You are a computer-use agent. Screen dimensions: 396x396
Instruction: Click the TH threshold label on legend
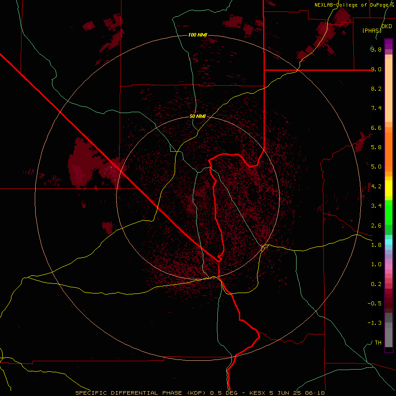pos(378,343)
